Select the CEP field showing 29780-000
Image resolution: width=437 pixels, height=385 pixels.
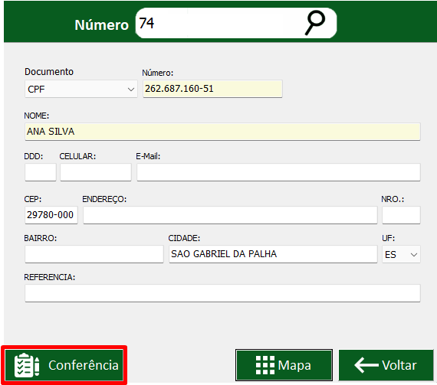pos(51,215)
